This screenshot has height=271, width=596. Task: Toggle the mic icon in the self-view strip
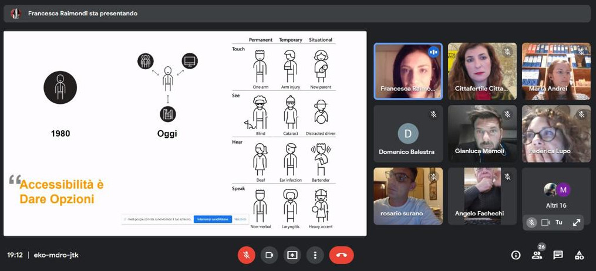tap(531, 222)
